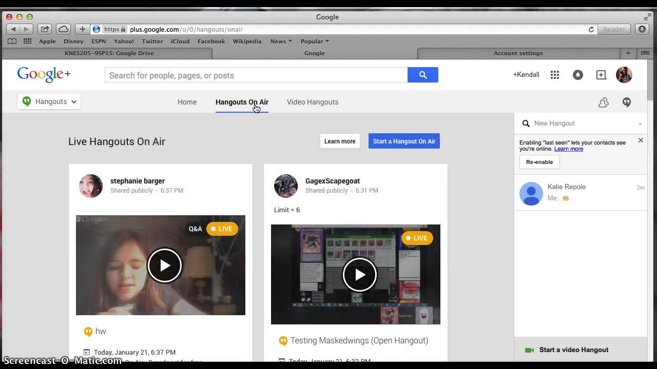Screen dimensions: 657x369
Task: Click the Q&A badge on video
Action: tap(196, 229)
